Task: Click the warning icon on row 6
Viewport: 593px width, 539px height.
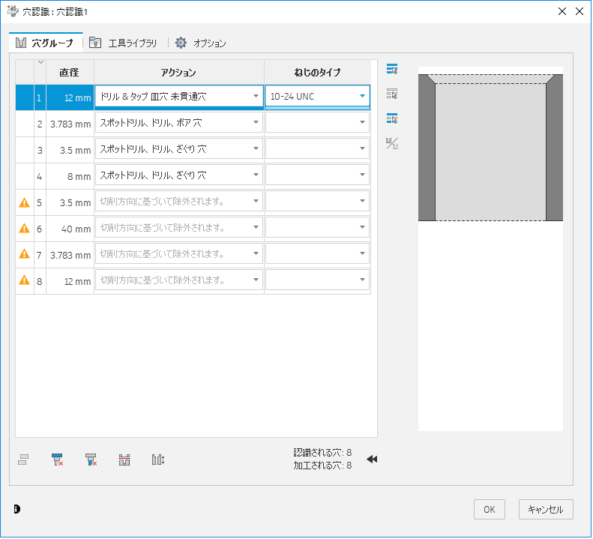Action: tap(24, 229)
